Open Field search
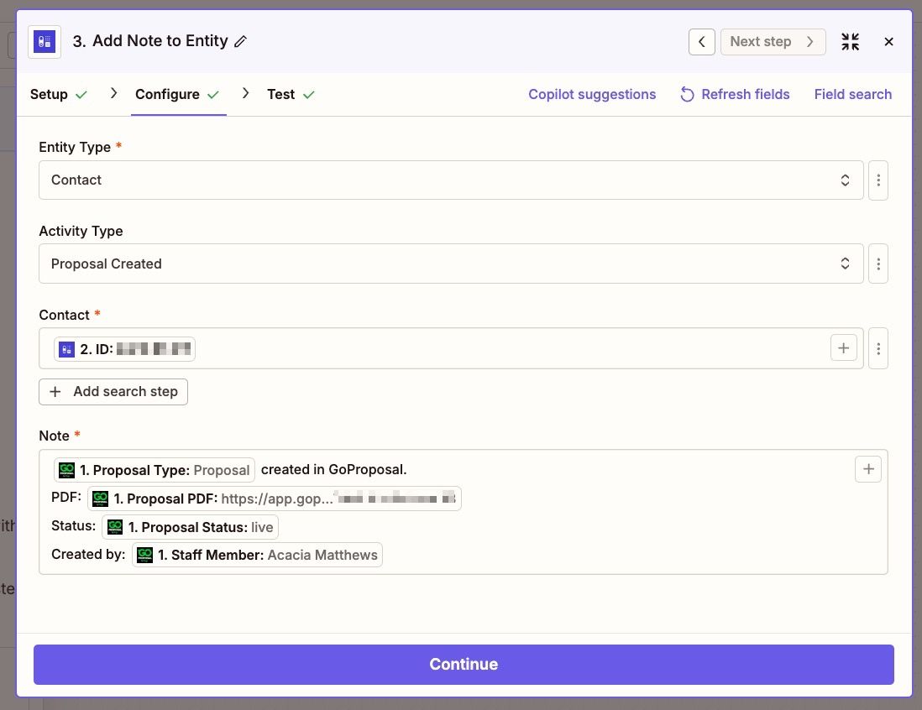922x710 pixels. (852, 95)
